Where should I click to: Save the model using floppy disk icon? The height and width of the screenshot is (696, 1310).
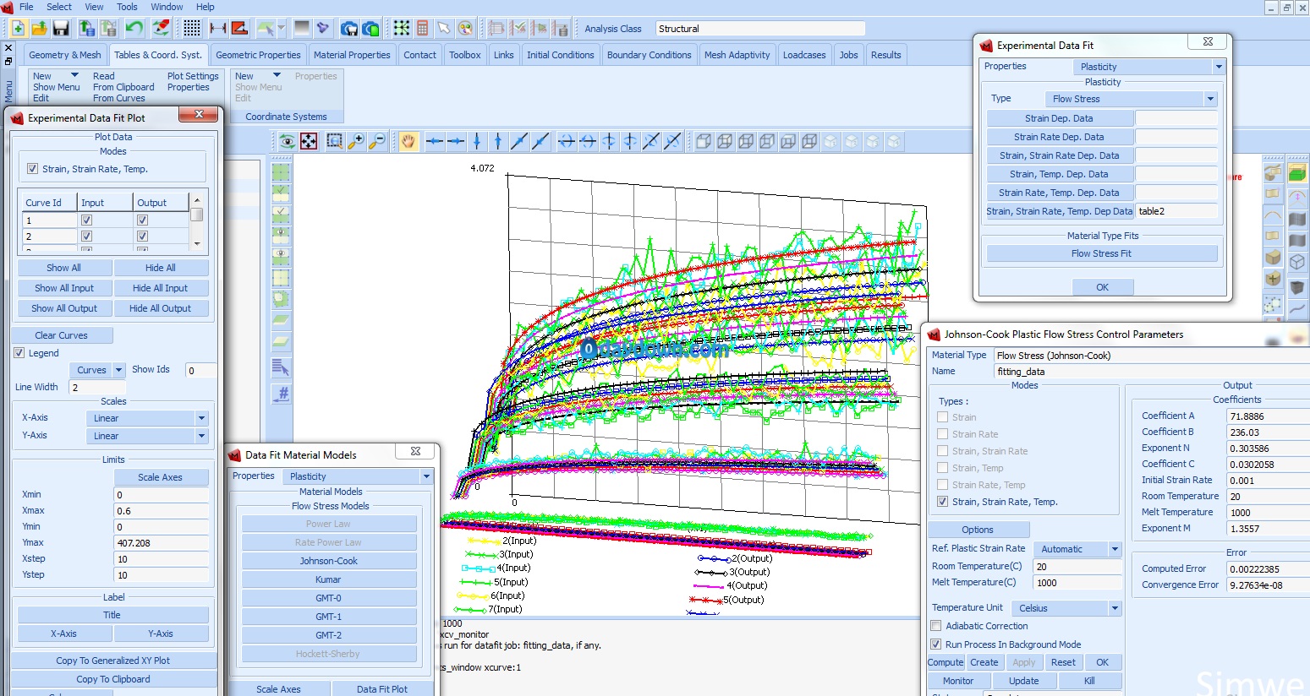[x=61, y=28]
